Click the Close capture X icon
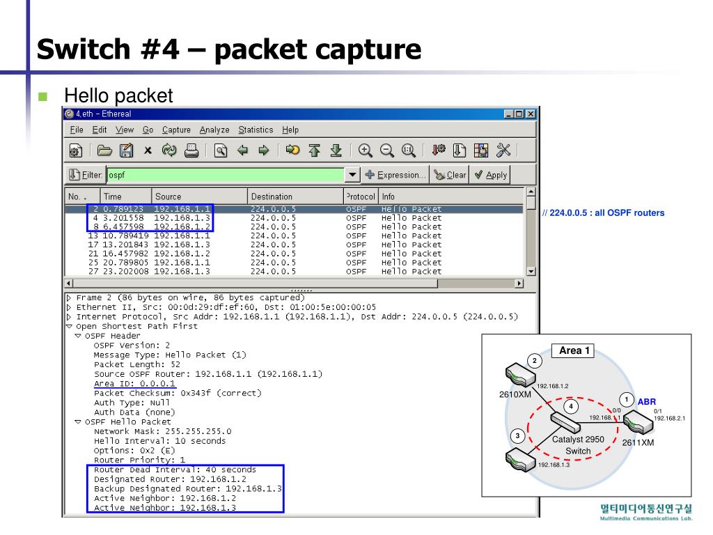Image resolution: width=713 pixels, height=535 pixels. click(148, 150)
